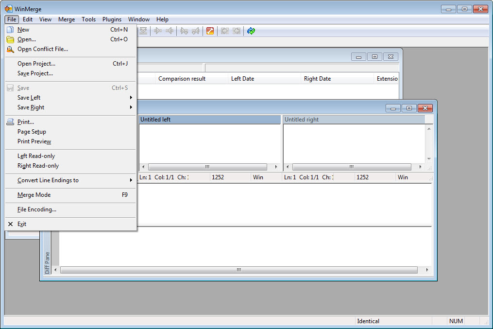
Task: Click the Identical status bar text
Action: pyautogui.click(x=368, y=321)
